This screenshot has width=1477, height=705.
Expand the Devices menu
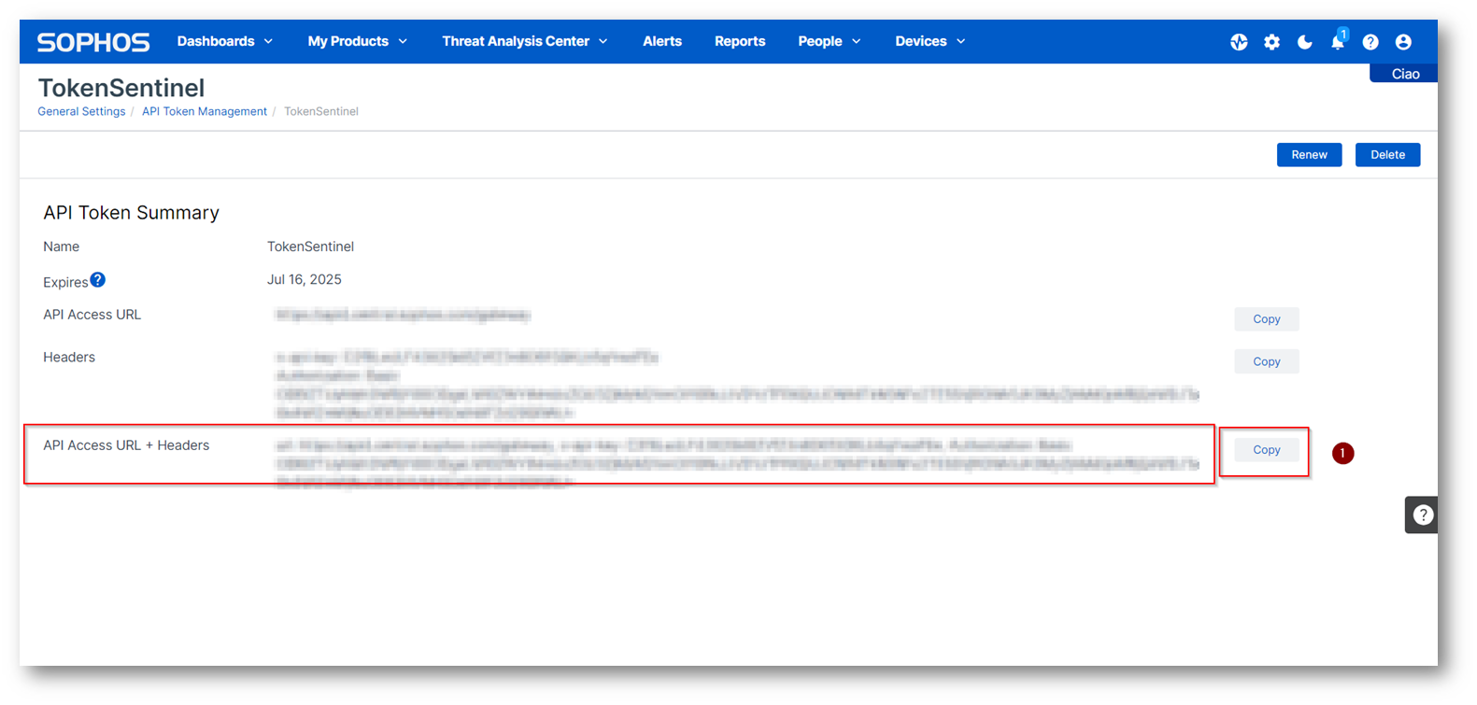[x=930, y=41]
